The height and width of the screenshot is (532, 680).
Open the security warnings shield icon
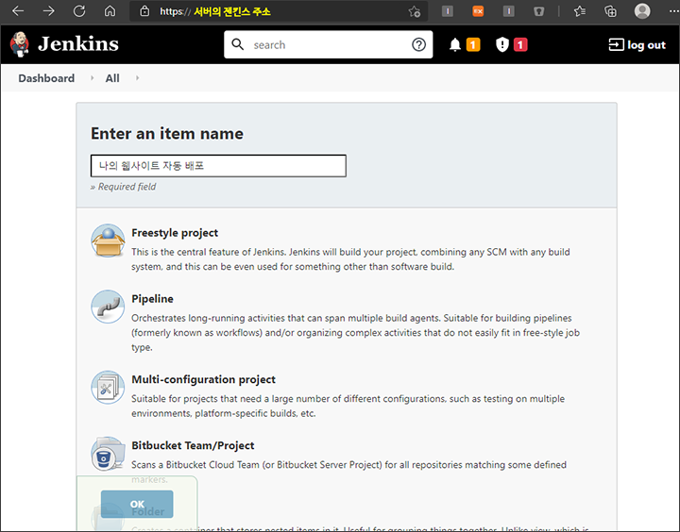coord(502,44)
